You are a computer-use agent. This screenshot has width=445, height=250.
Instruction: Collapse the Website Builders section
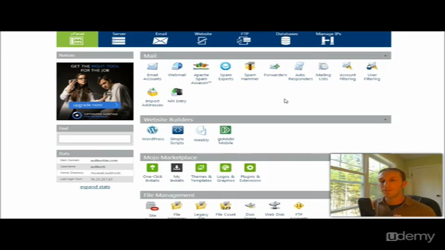[385, 119]
